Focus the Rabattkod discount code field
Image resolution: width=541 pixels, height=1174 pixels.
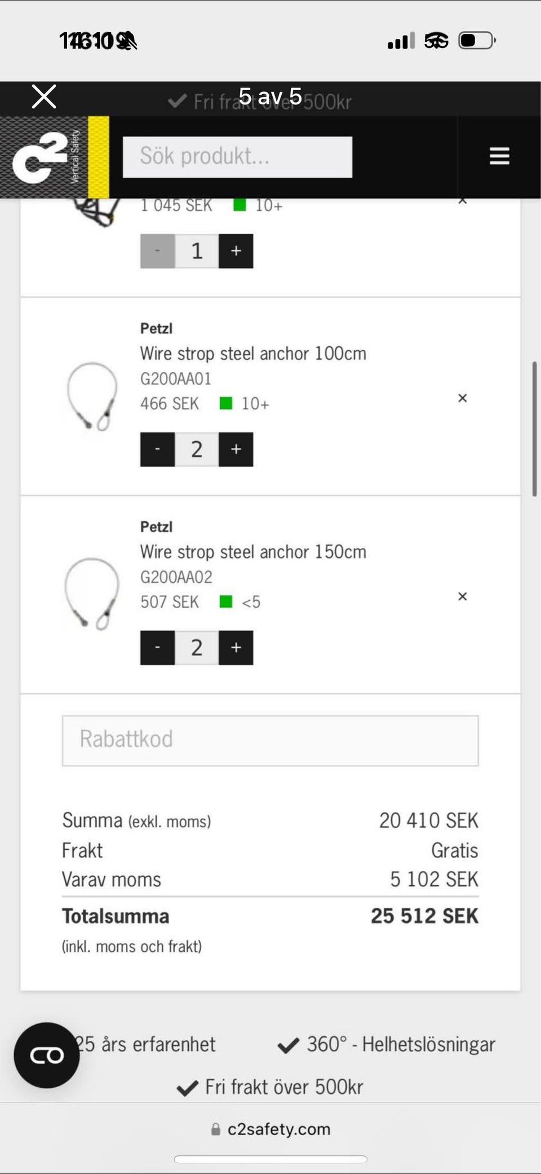pyautogui.click(x=270, y=740)
